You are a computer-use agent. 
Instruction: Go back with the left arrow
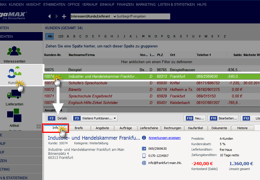pos(49,16)
